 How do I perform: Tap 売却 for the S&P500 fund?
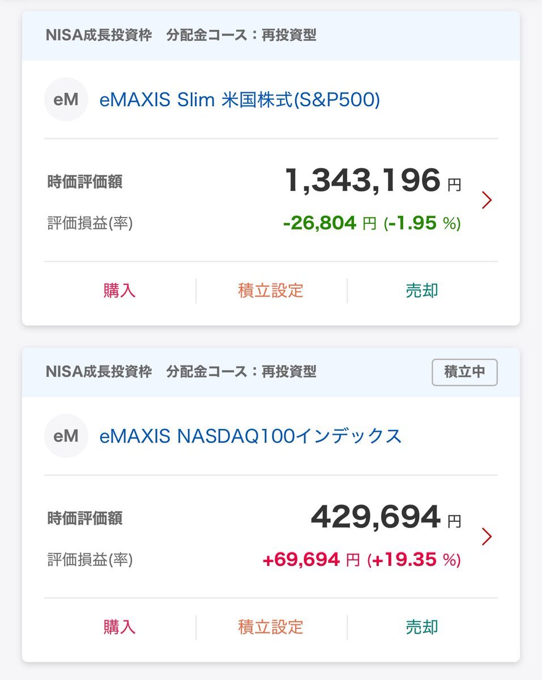(x=422, y=291)
